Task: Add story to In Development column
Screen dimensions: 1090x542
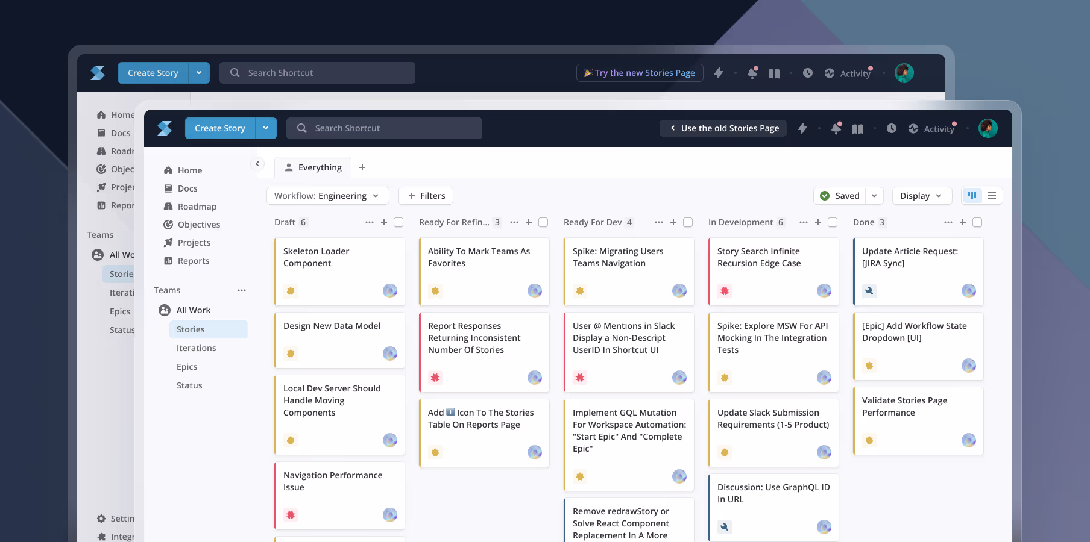Action: [818, 222]
